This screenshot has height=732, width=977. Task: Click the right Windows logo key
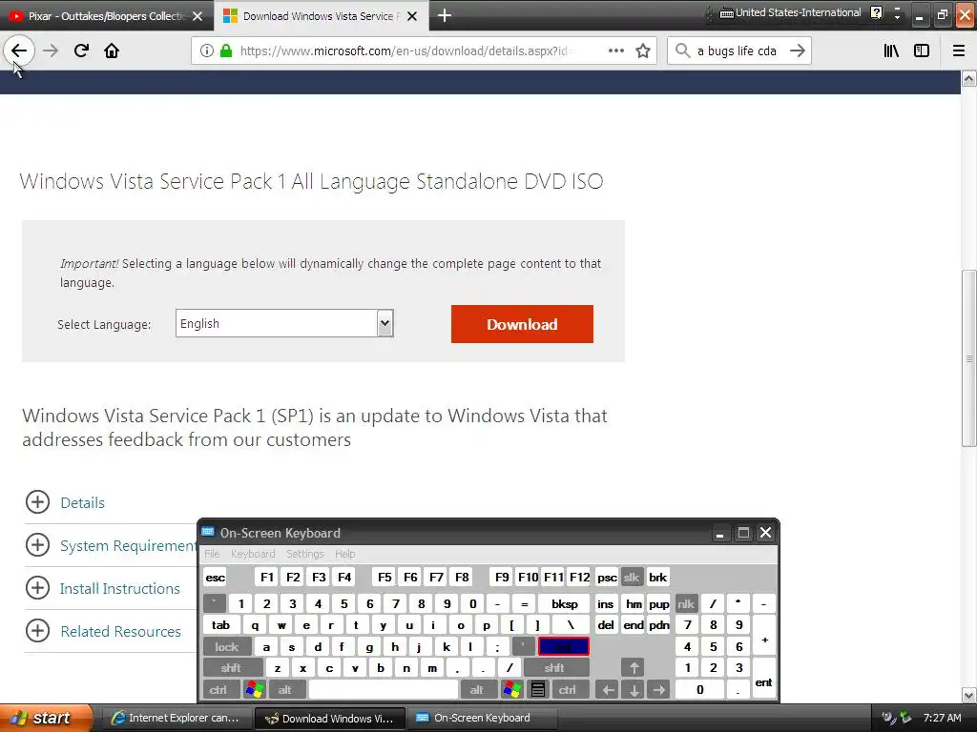512,689
